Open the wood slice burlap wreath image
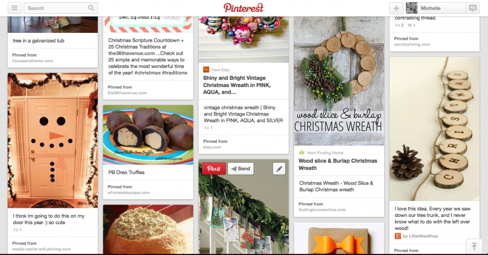Screen dimensions: 488x255 339,81
